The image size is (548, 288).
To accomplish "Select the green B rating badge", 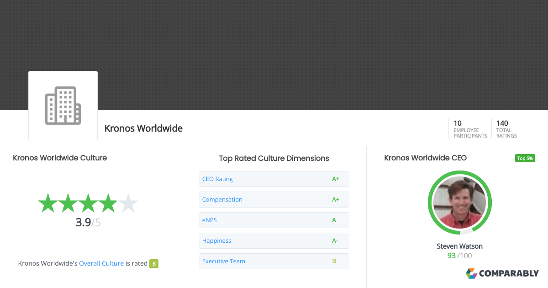I will tap(154, 263).
